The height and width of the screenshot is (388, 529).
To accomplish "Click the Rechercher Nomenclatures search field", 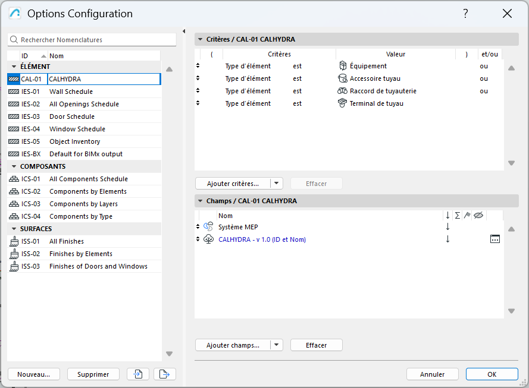I will pyautogui.click(x=92, y=40).
